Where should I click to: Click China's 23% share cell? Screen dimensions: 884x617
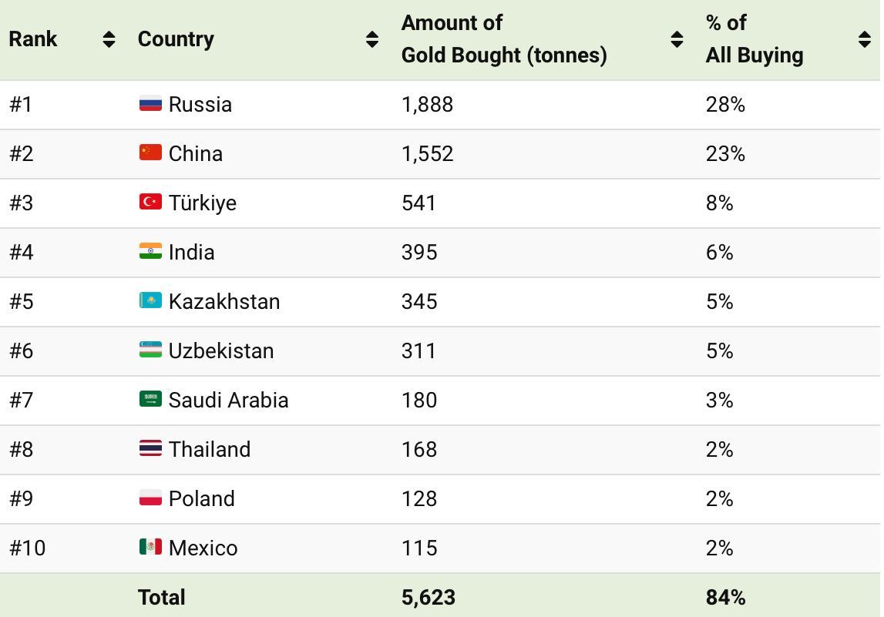pos(725,153)
